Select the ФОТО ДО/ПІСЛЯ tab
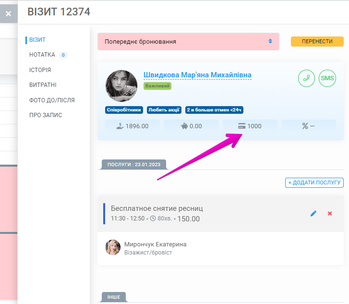This screenshot has height=304, width=349. pos(52,100)
